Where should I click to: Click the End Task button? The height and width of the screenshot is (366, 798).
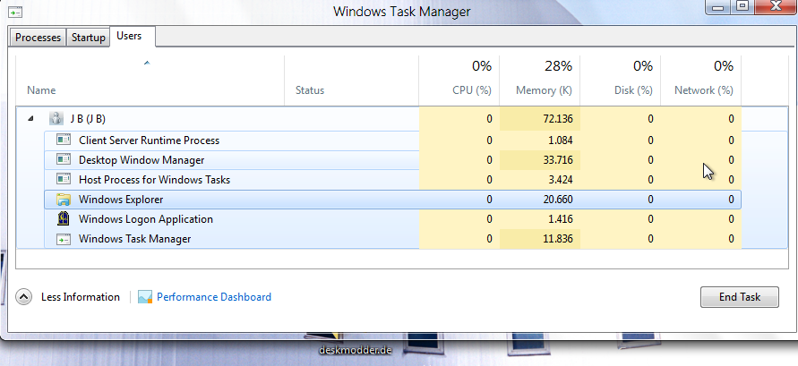(x=740, y=297)
